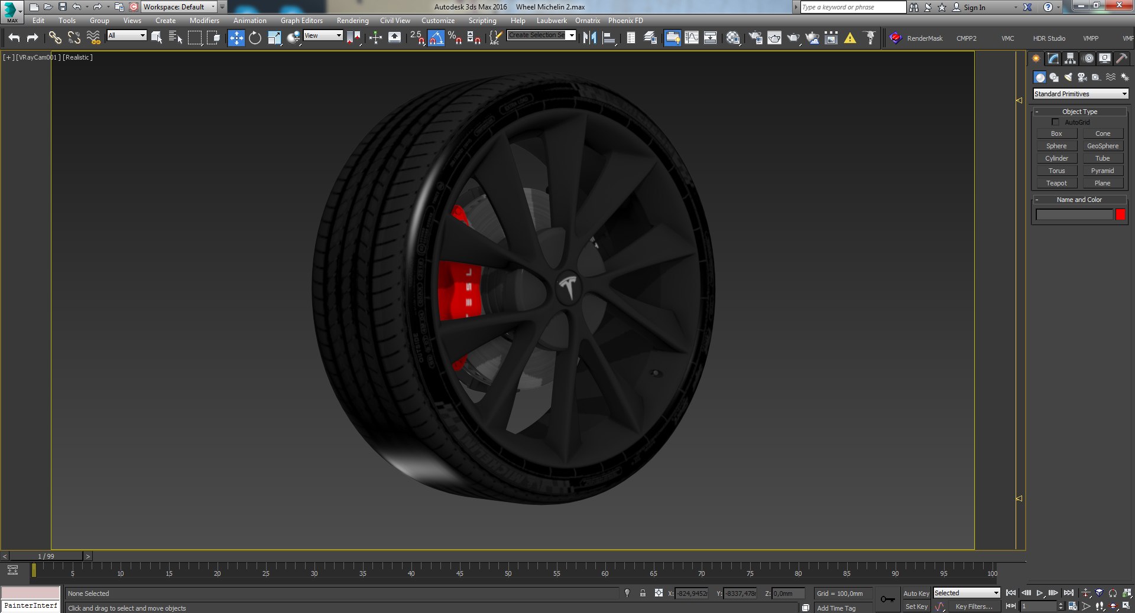Click the time slider 1 / 99 handle

pos(46,556)
